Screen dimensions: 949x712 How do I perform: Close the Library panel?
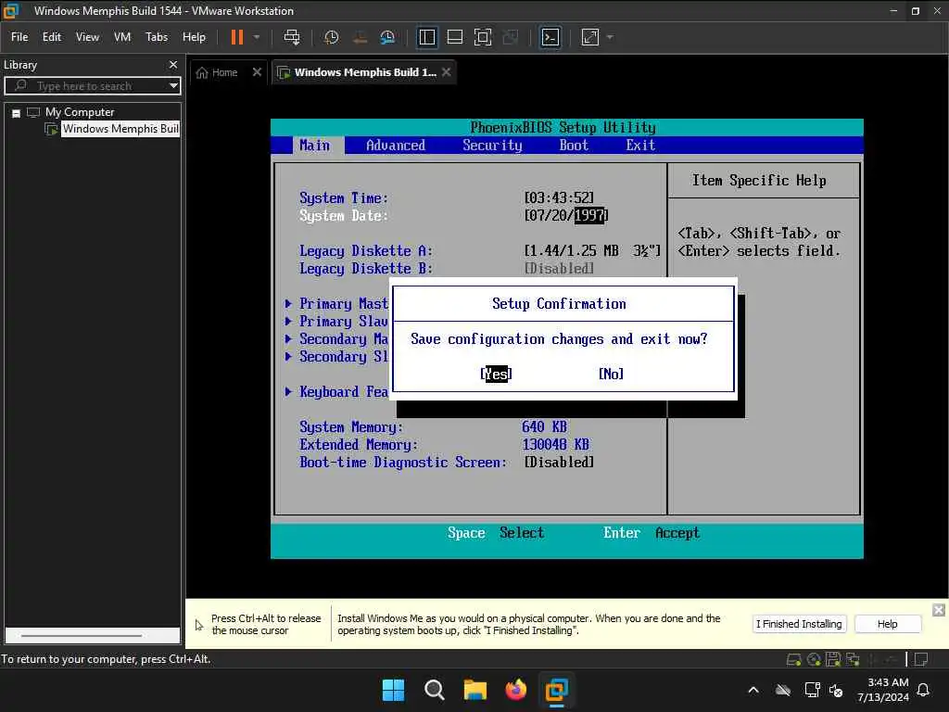pos(173,64)
